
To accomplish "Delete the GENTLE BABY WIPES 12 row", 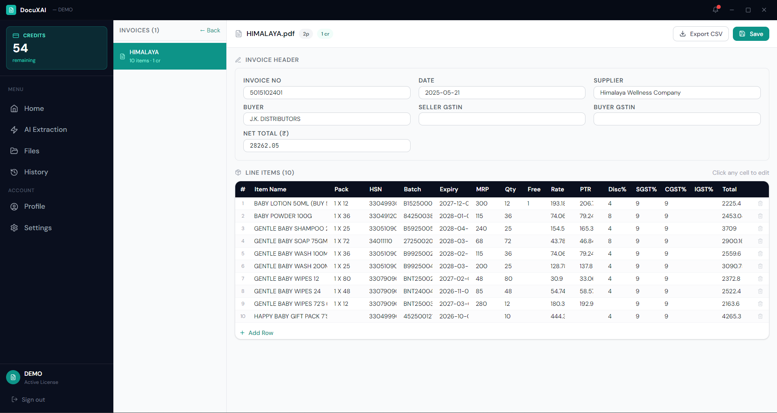I will 760,279.
